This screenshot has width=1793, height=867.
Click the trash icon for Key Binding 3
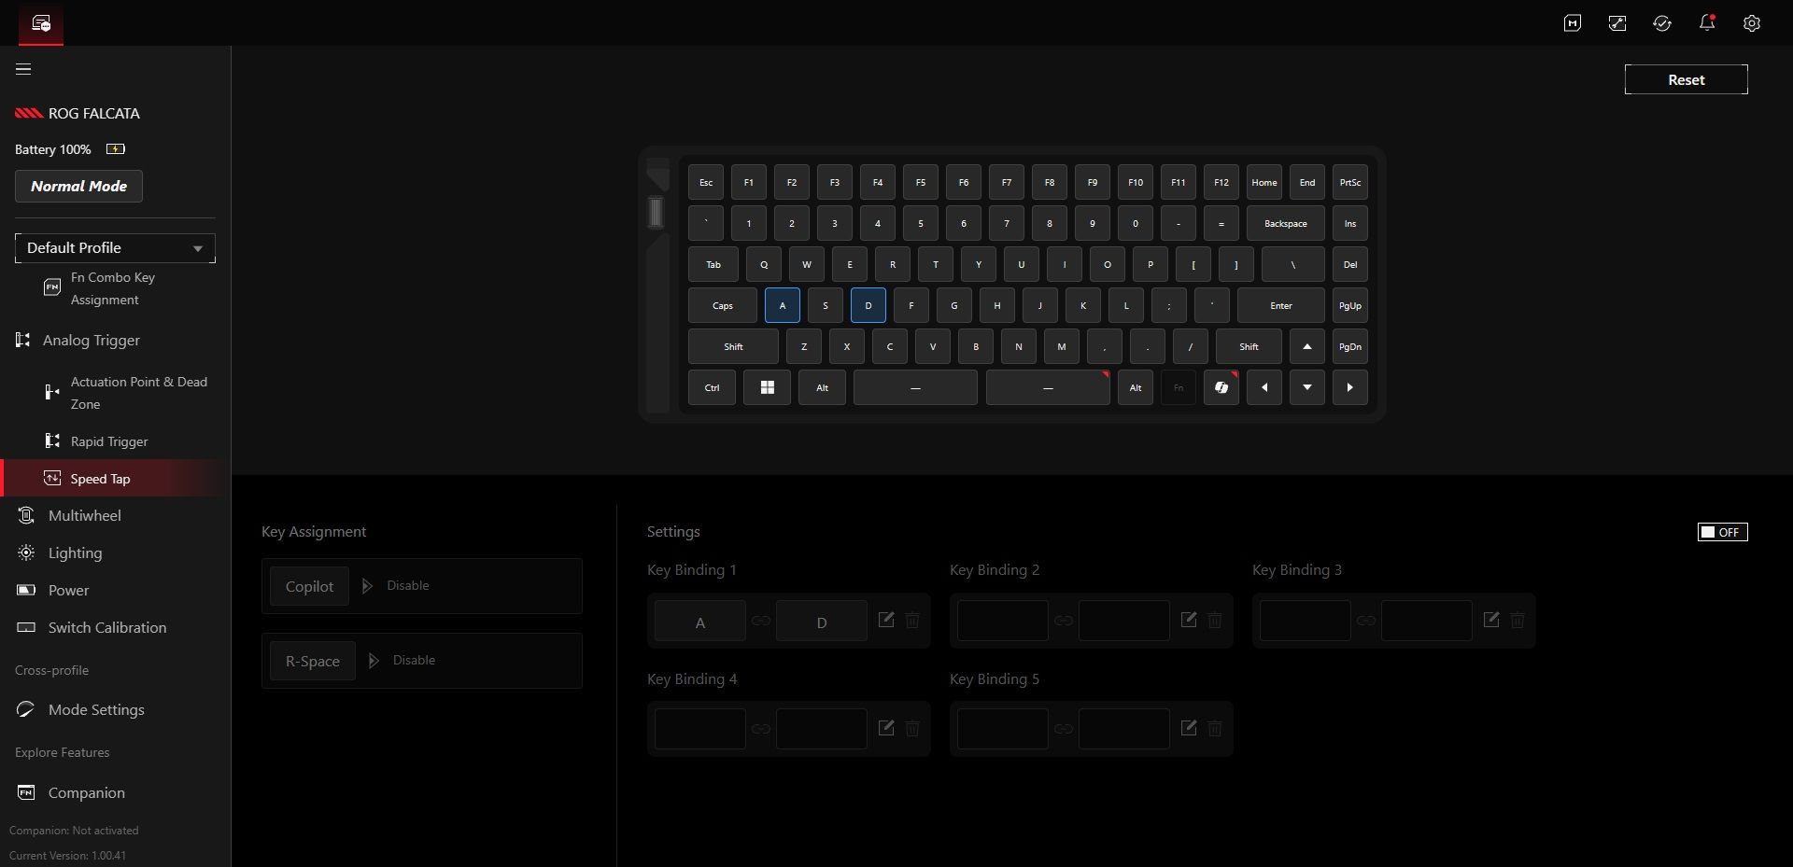pos(1518,620)
